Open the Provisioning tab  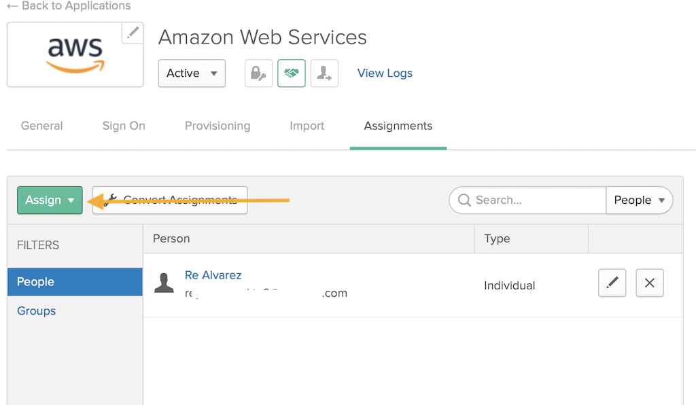point(217,126)
